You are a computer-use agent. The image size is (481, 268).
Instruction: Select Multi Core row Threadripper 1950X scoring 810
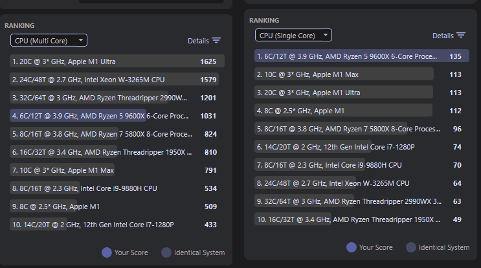[117, 151]
